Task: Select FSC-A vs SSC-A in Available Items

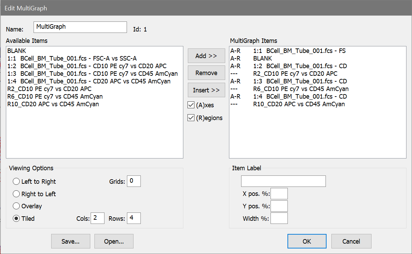Action: pyautogui.click(x=74, y=58)
